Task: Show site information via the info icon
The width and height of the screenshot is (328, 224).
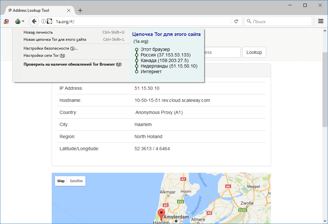Action: click(43, 22)
